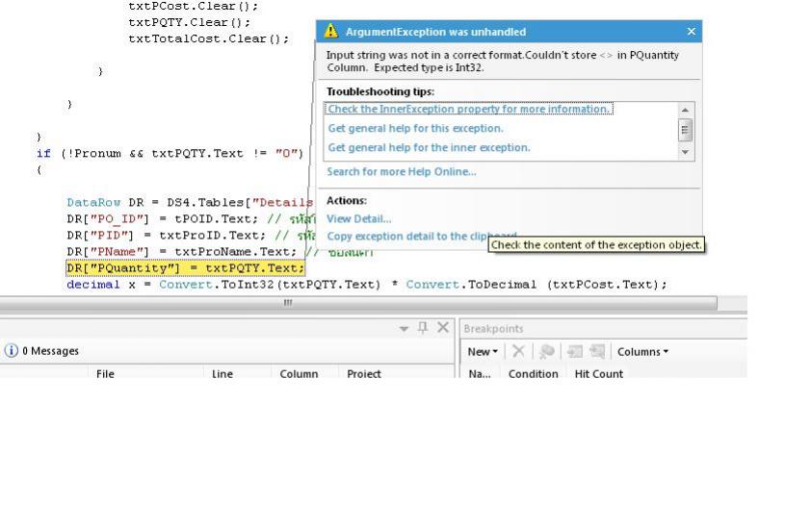Click the warning icon in exception header
This screenshot has width=785, height=529.
(x=331, y=31)
